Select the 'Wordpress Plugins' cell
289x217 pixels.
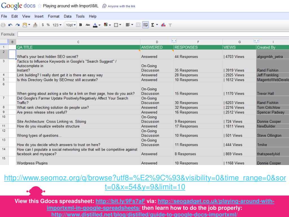point(78,160)
